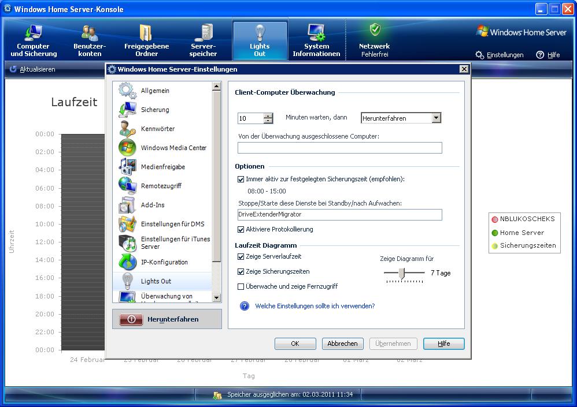Click the minutes wait input field
The image size is (577, 407).
tap(250, 118)
